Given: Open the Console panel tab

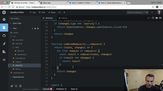Looking at the screenshot, I should pyautogui.click(x=47, y=89).
